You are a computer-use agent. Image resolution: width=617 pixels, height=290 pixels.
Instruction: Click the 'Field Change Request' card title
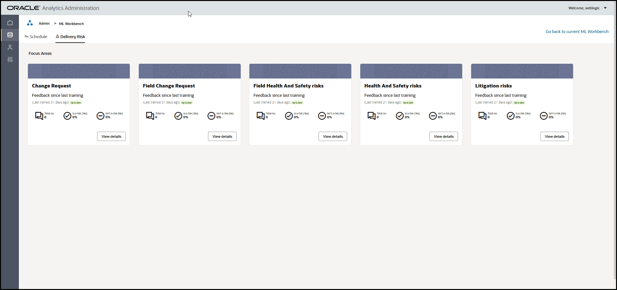tap(169, 86)
